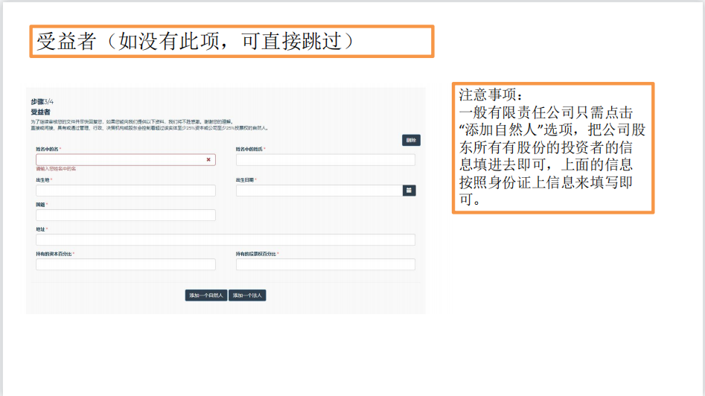
Task: Click the 添加一个法人 button
Action: click(247, 296)
